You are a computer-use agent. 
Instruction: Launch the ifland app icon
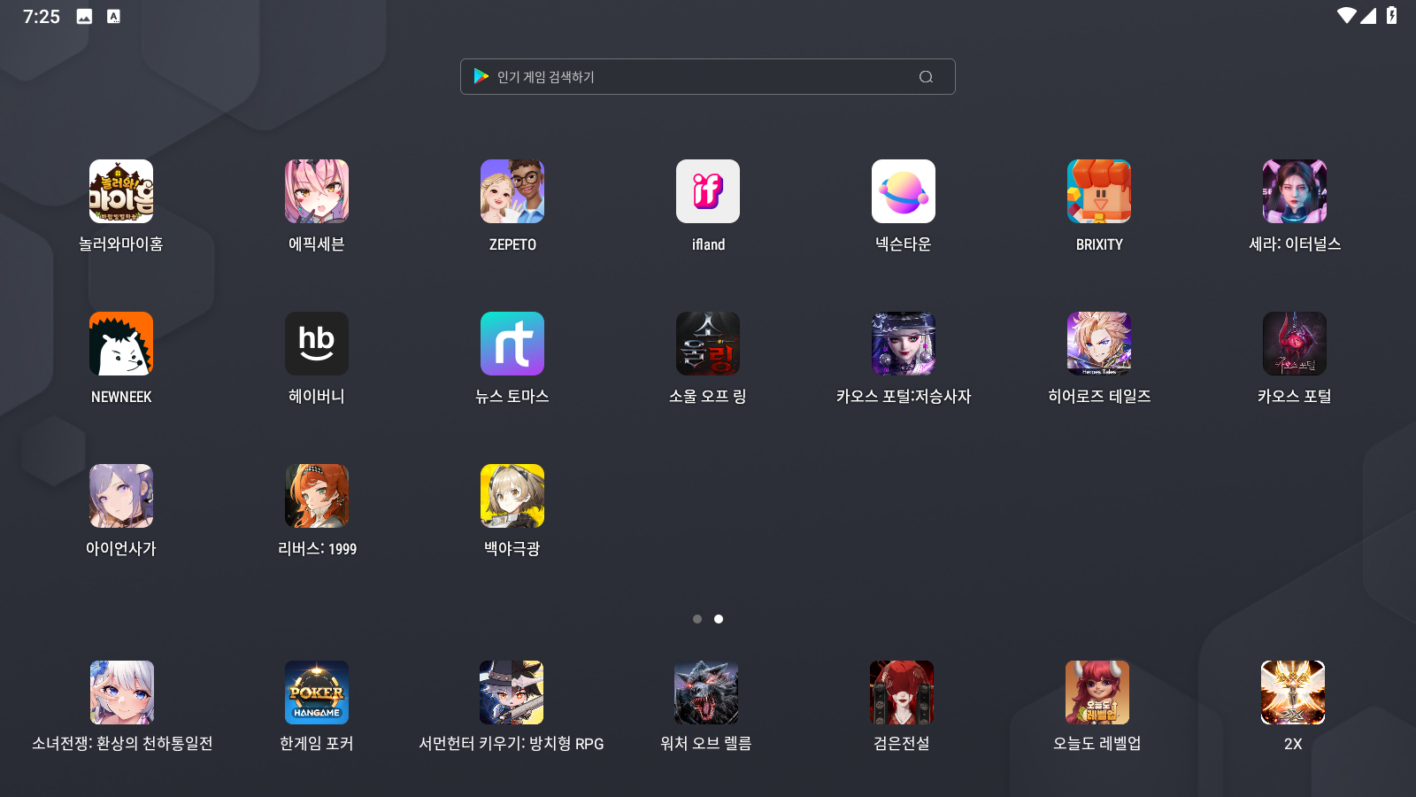(x=708, y=191)
